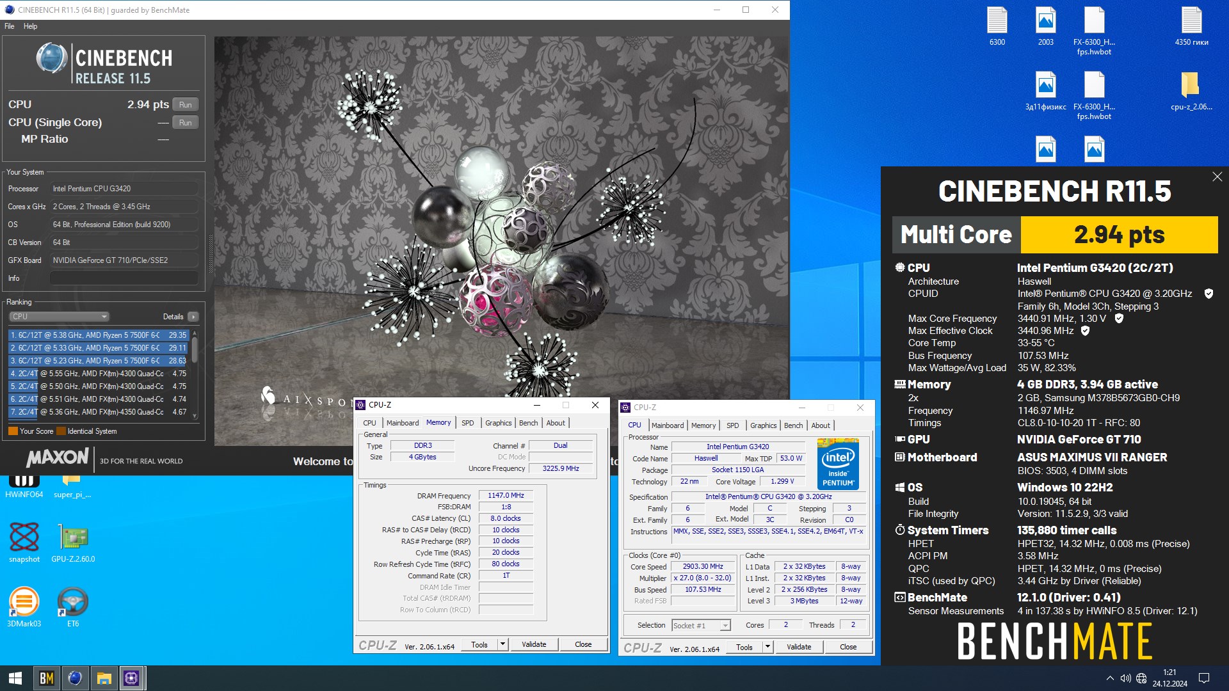The height and width of the screenshot is (691, 1229).
Task: Launch the ET6 desktop shortcut
Action: coord(73,607)
